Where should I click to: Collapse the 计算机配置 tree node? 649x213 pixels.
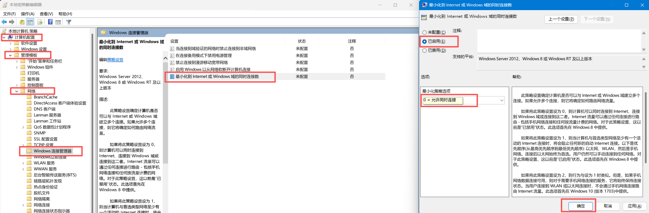[x=4, y=38]
